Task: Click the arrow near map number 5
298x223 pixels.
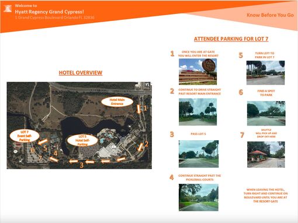Action: 43,142
